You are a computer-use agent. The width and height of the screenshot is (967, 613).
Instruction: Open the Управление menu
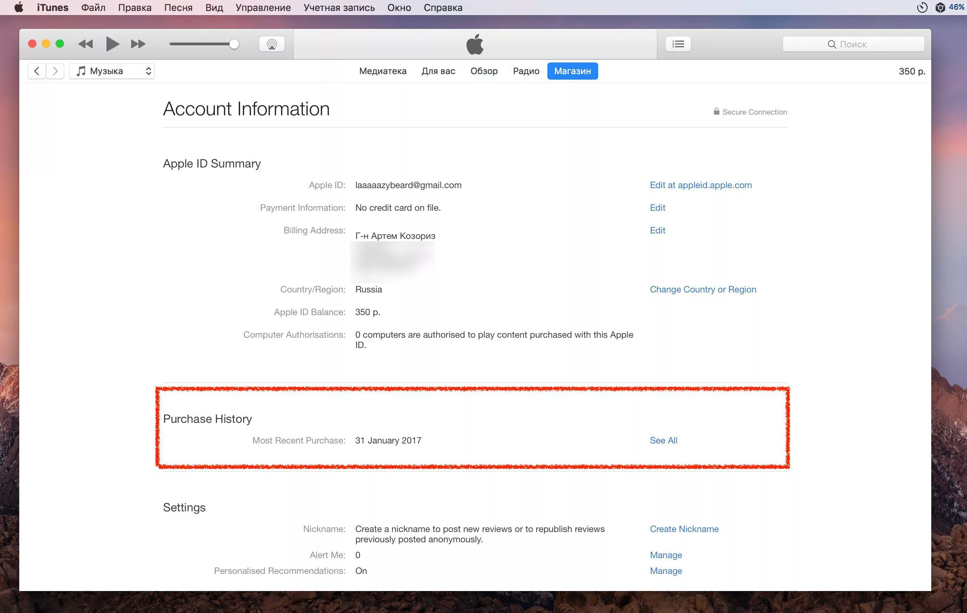pos(263,7)
